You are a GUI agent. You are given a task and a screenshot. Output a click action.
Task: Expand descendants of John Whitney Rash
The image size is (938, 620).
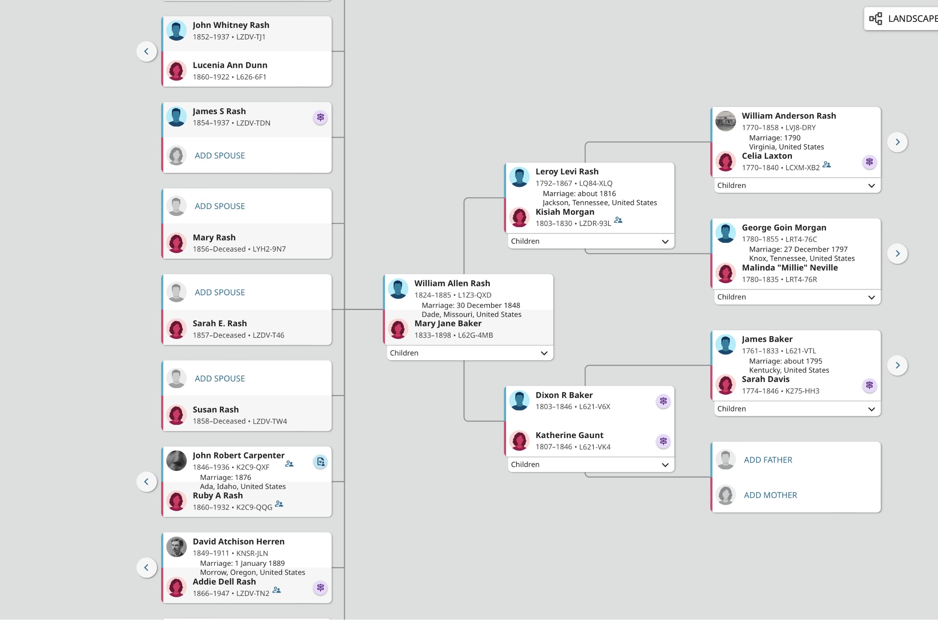click(x=146, y=51)
